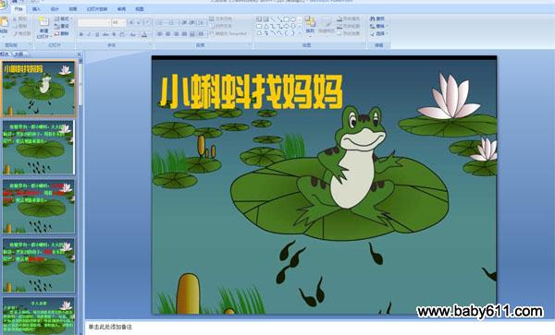Expand the shapes gallery more arrow
This screenshot has width=555, height=335.
[300, 33]
